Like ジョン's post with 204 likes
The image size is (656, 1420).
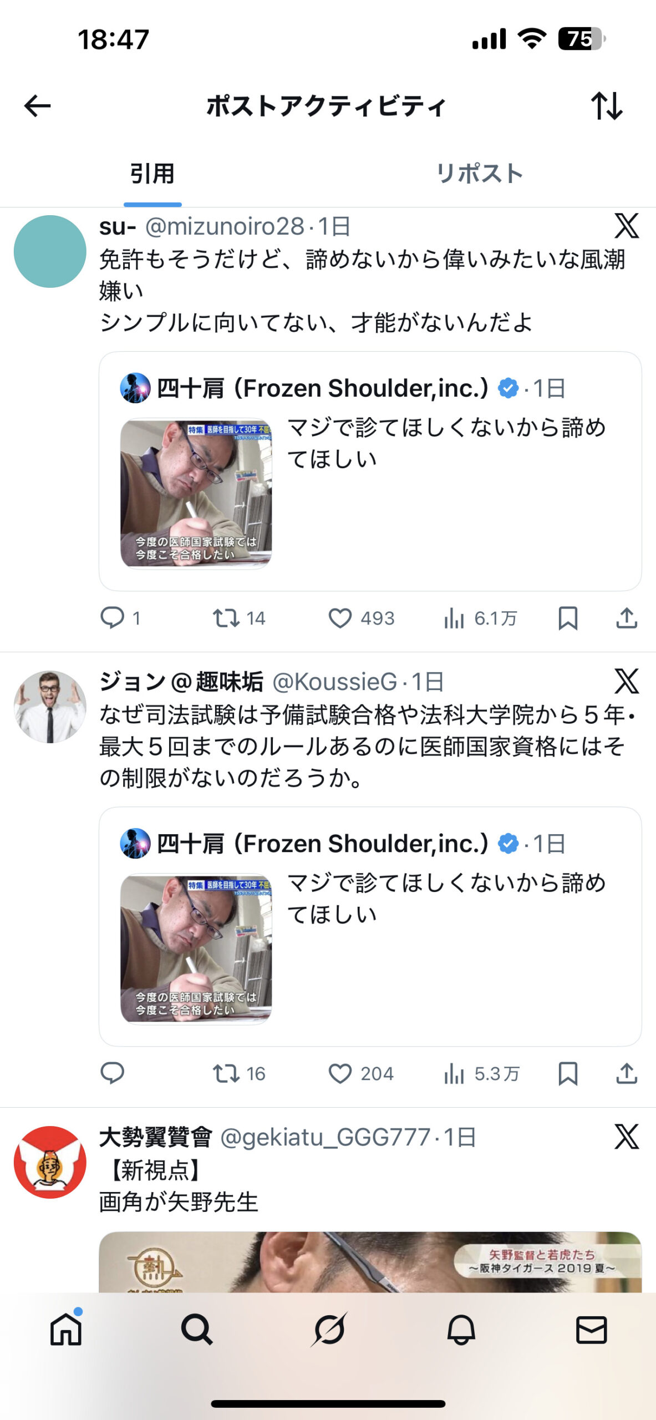[x=340, y=1074]
